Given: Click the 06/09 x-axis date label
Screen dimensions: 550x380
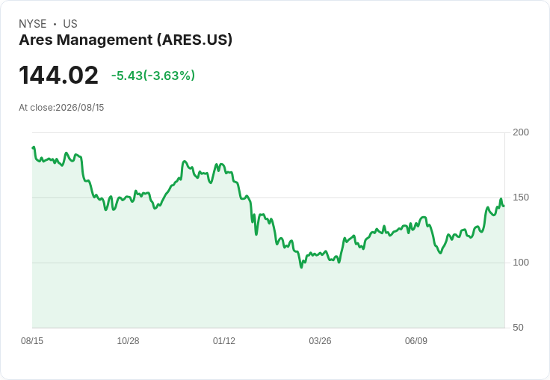Looking at the screenshot, I should pyautogui.click(x=416, y=340).
